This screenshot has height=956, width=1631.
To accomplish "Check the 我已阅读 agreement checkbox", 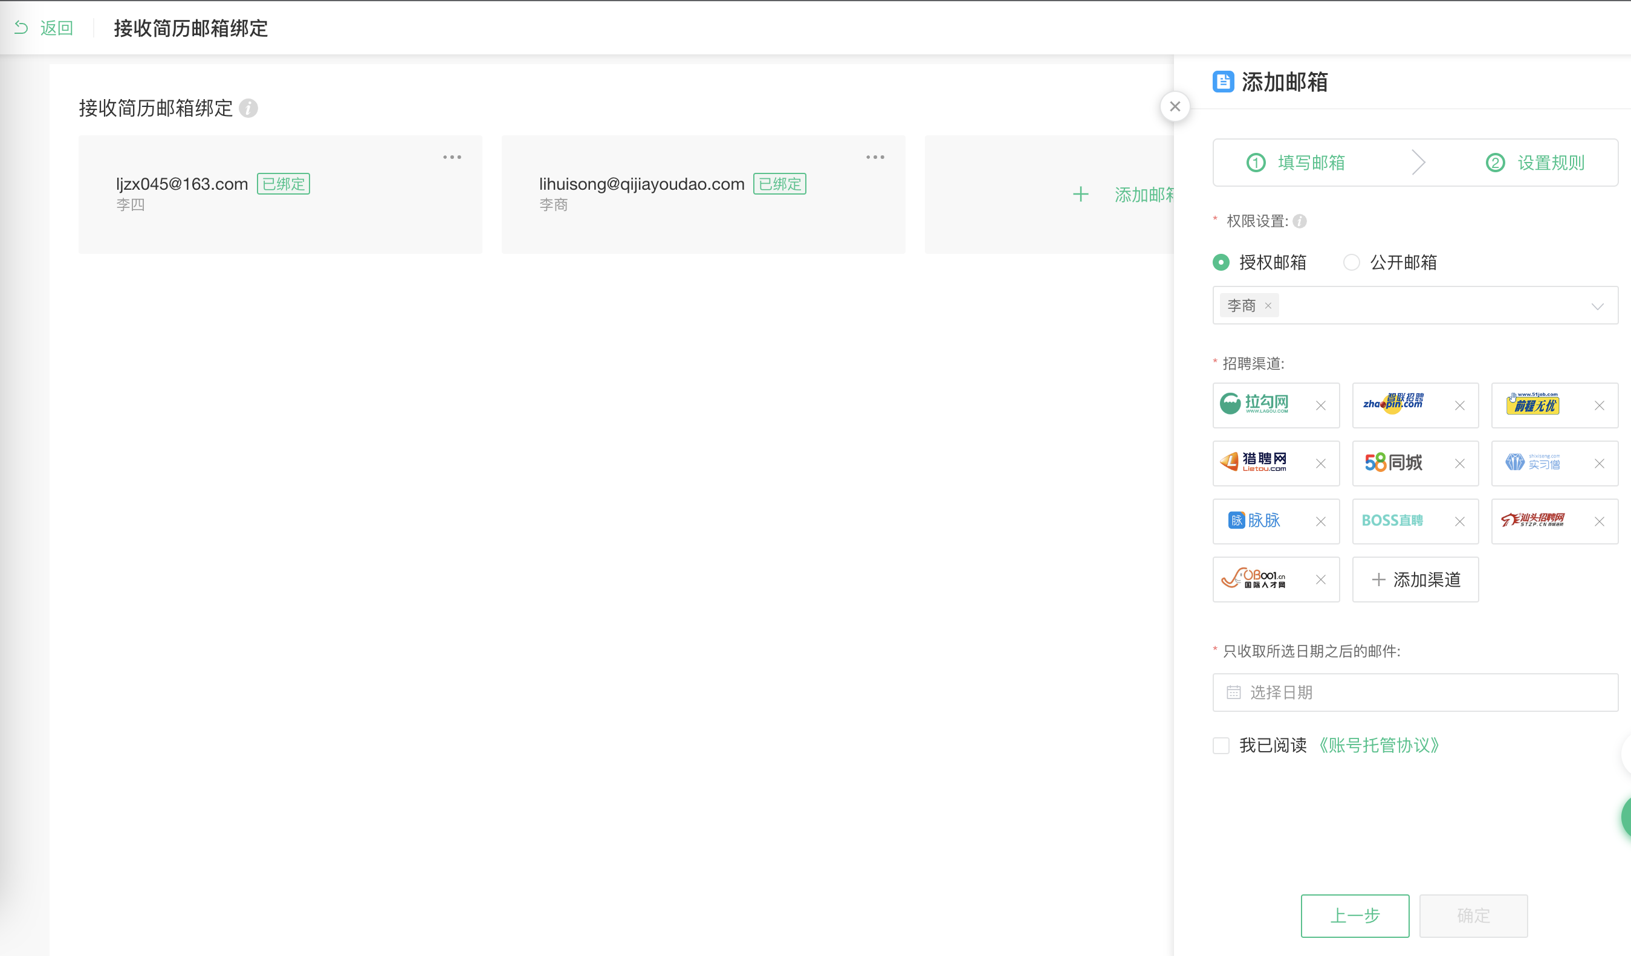I will pyautogui.click(x=1221, y=745).
